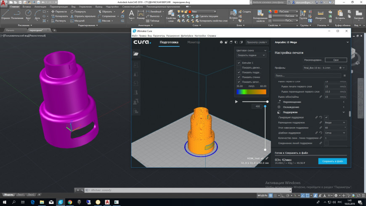Select the Круг (Circle) drawing tool
The image size is (366, 206).
[x=28, y=13]
